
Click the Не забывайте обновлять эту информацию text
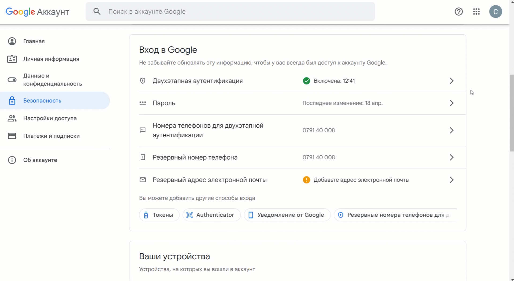(x=263, y=63)
